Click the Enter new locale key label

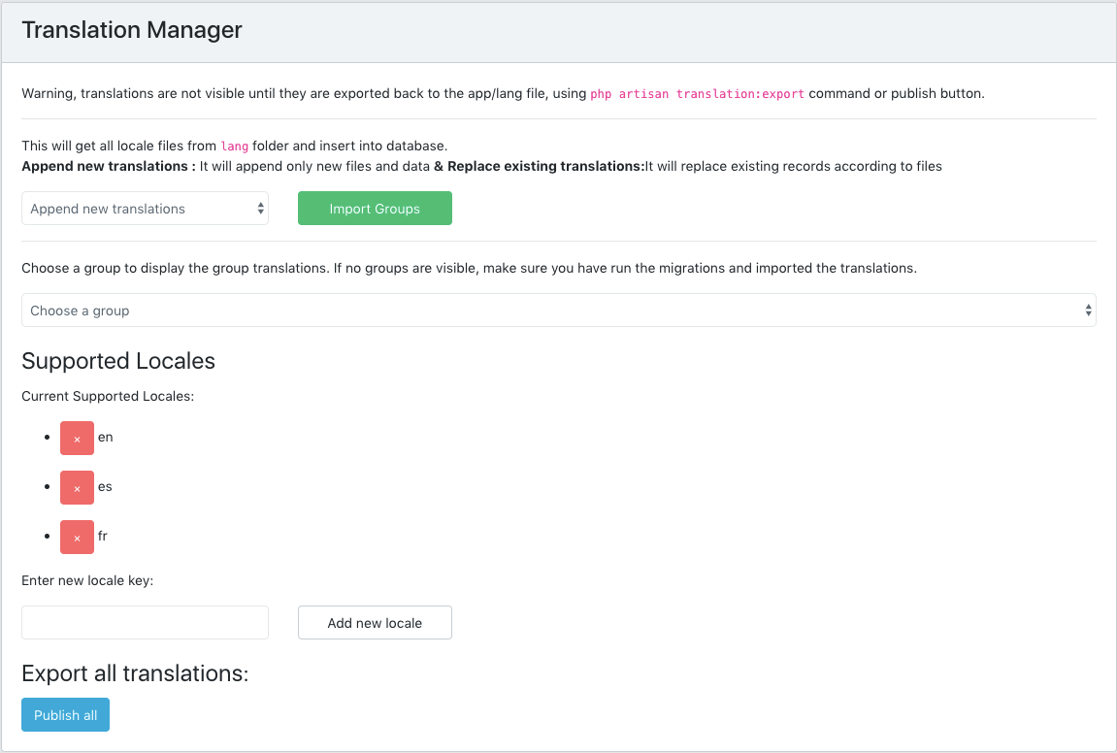coord(87,580)
